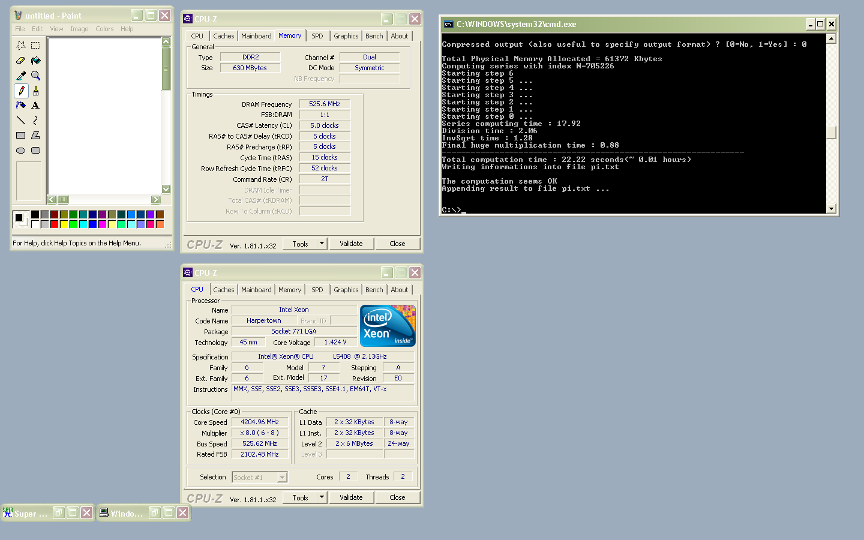Image resolution: width=864 pixels, height=540 pixels.
Task: Open the Colors menu in Paint
Action: pyautogui.click(x=104, y=29)
